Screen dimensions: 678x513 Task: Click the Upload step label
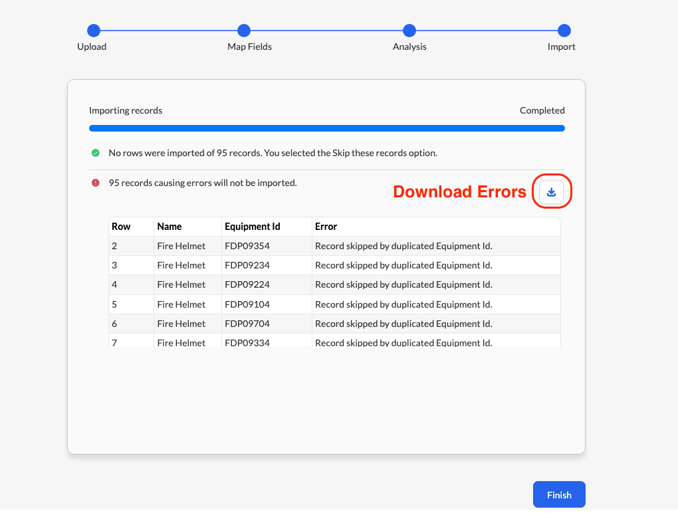point(92,47)
